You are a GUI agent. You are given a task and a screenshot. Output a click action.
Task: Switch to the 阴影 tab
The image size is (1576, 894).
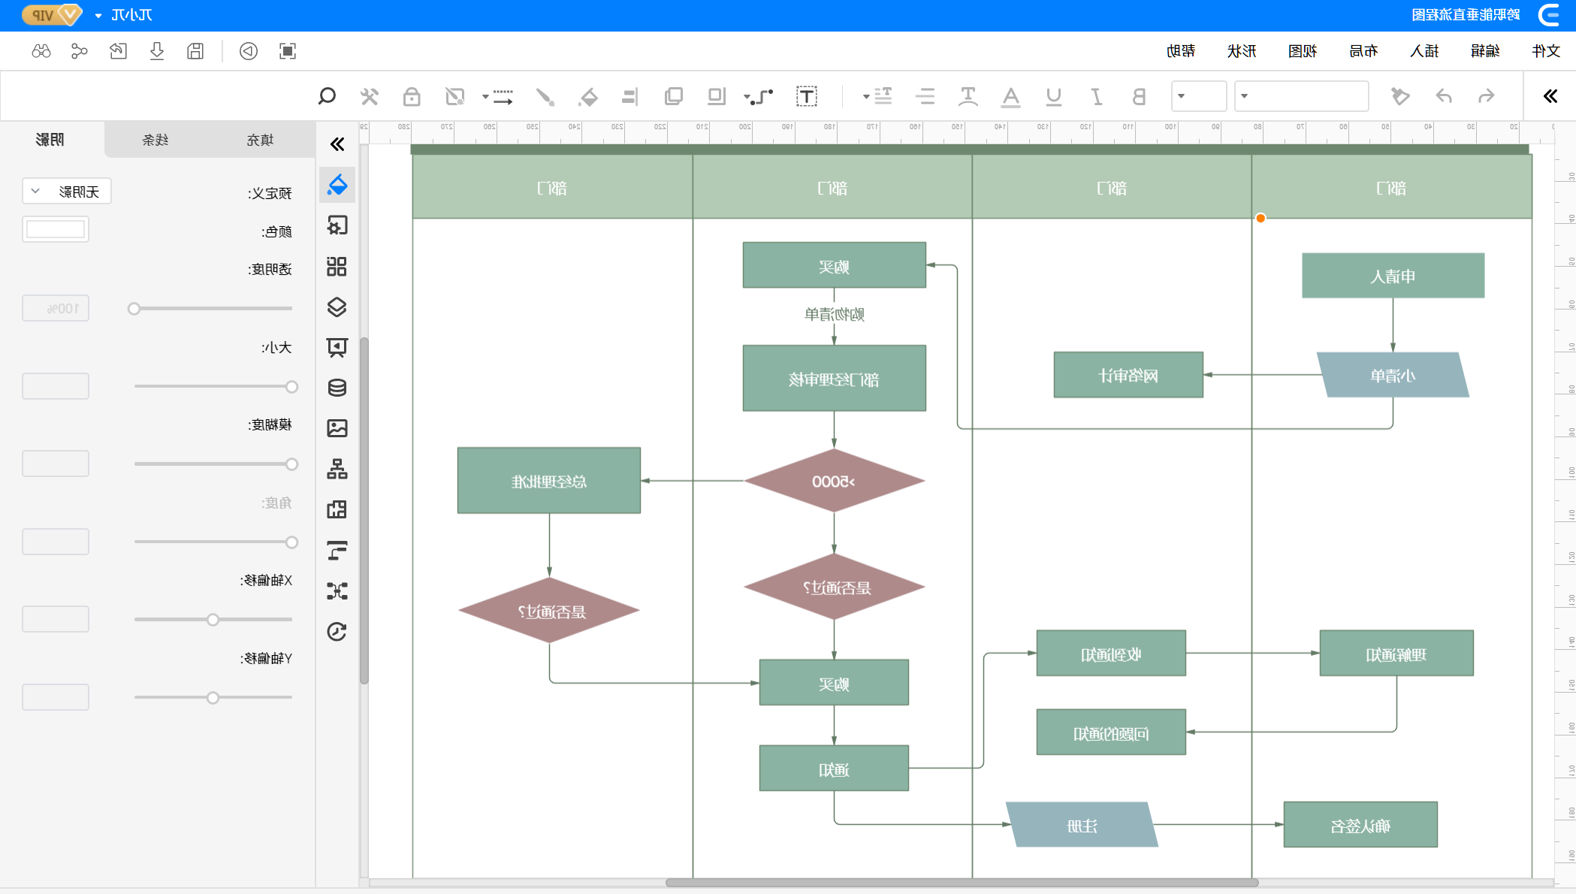(50, 140)
